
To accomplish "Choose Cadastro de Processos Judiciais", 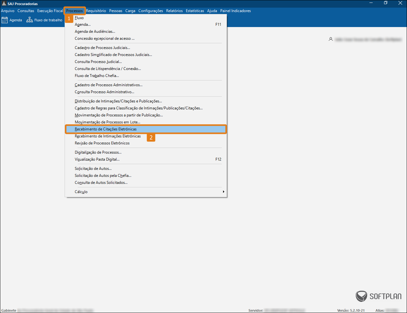I will pyautogui.click(x=102, y=48).
